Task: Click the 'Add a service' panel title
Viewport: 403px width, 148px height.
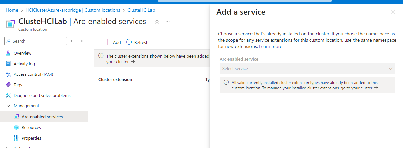Action: pyautogui.click(x=241, y=12)
